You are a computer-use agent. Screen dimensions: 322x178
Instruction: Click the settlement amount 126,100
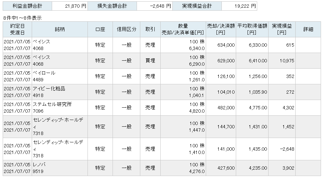point(221,76)
